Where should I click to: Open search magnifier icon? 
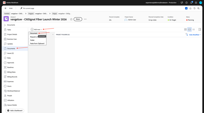[x=198, y=8]
